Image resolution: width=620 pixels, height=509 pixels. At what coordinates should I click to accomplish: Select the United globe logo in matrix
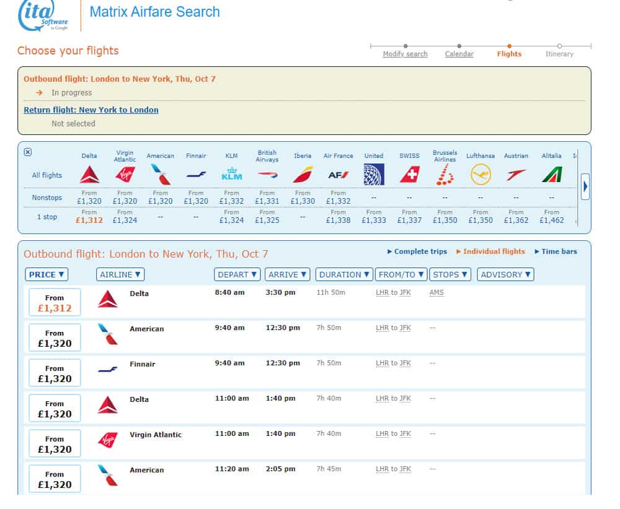(x=374, y=175)
